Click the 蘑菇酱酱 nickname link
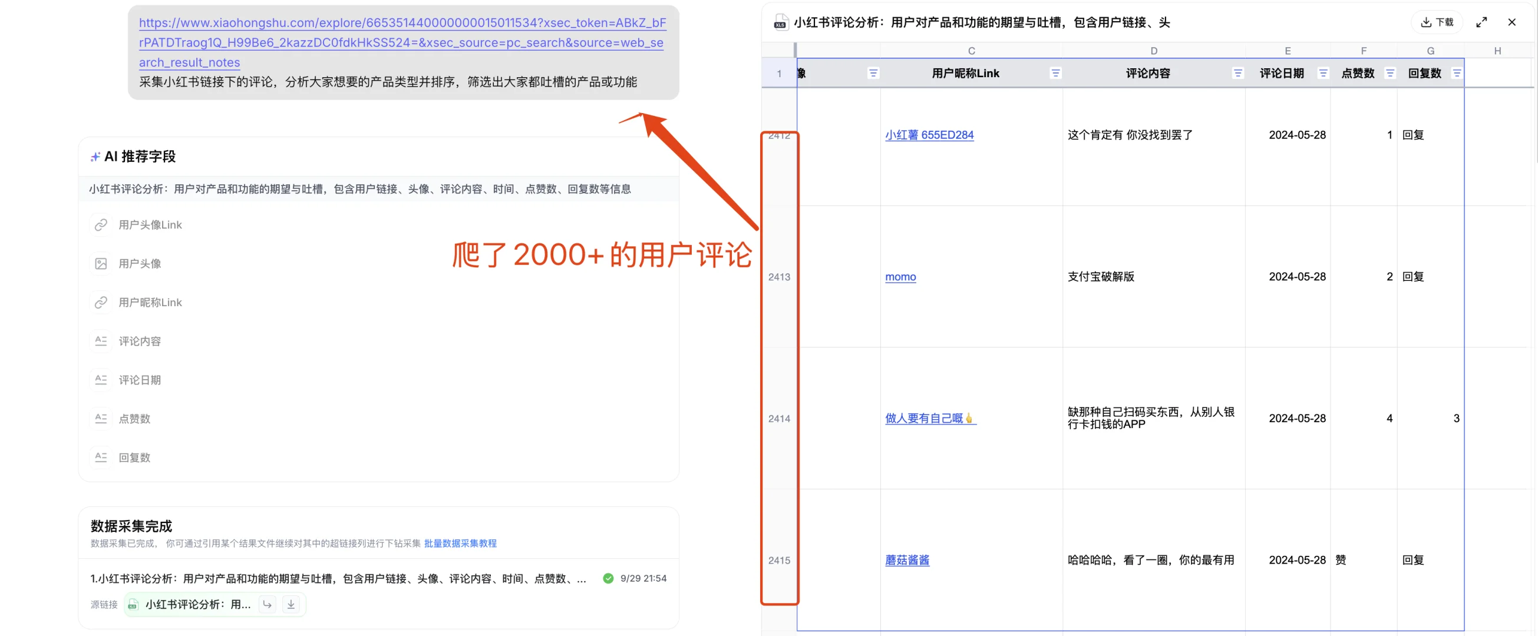Viewport: 1538px width, 636px height. 907,559
